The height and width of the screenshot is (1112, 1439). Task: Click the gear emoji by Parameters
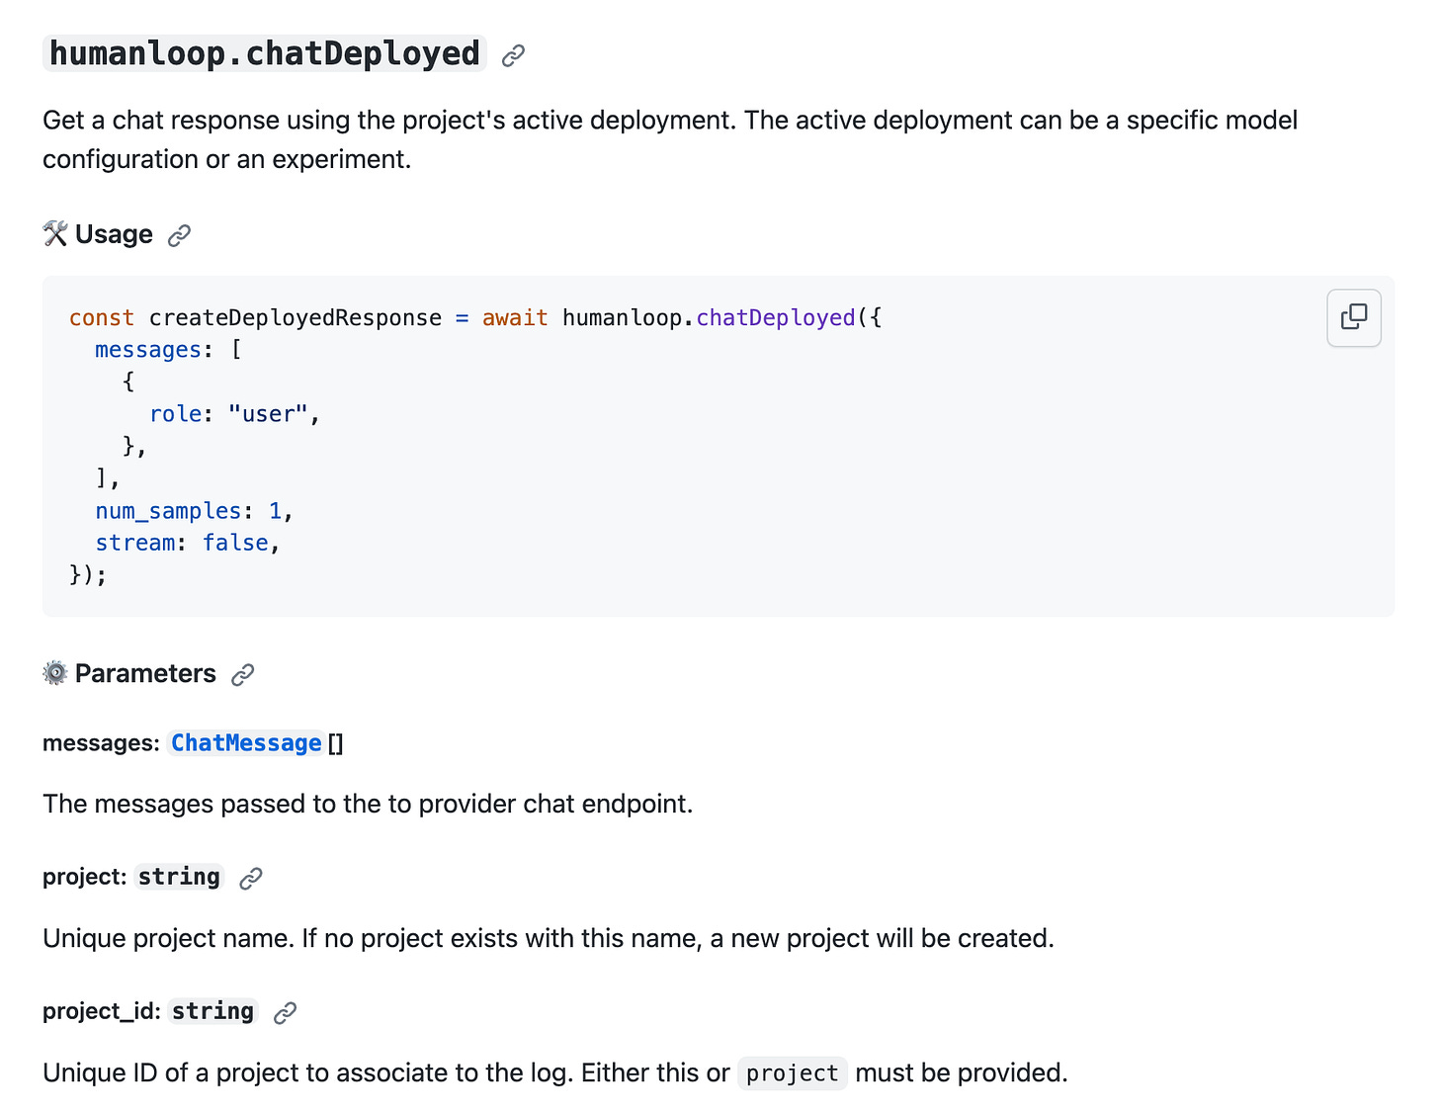click(55, 673)
